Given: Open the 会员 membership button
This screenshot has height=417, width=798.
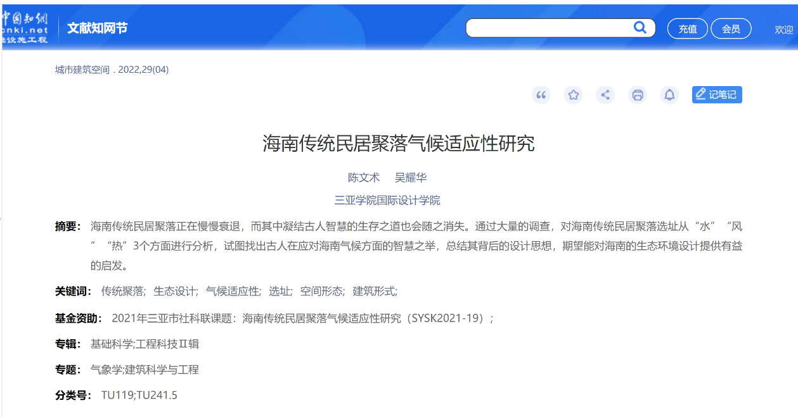Looking at the screenshot, I should [x=731, y=28].
